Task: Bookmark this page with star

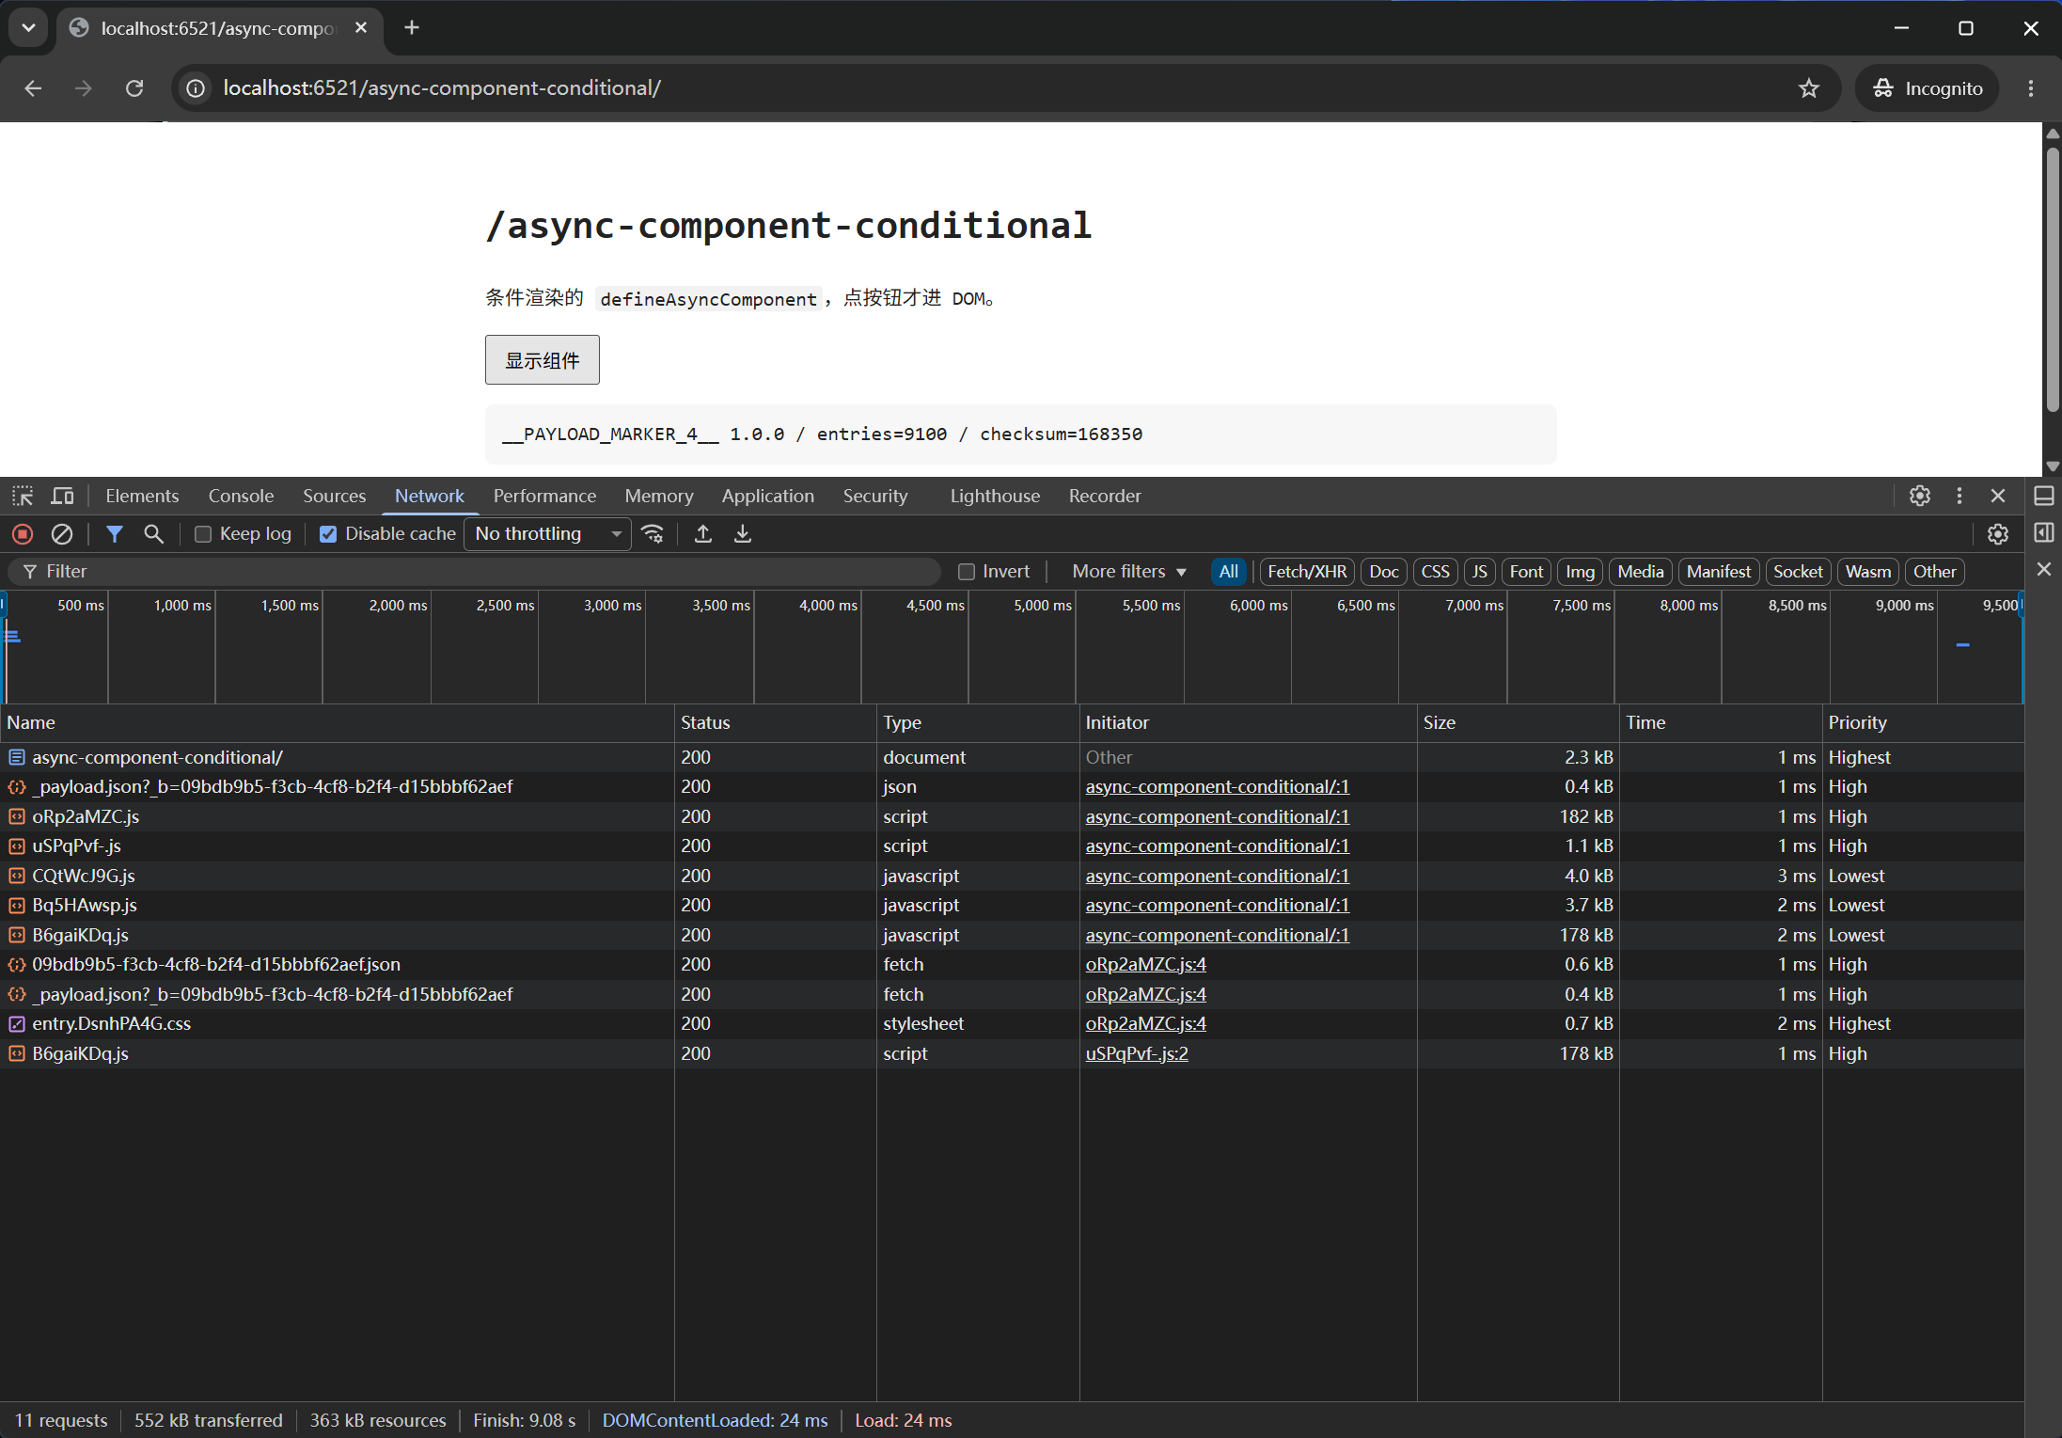Action: click(x=1809, y=88)
